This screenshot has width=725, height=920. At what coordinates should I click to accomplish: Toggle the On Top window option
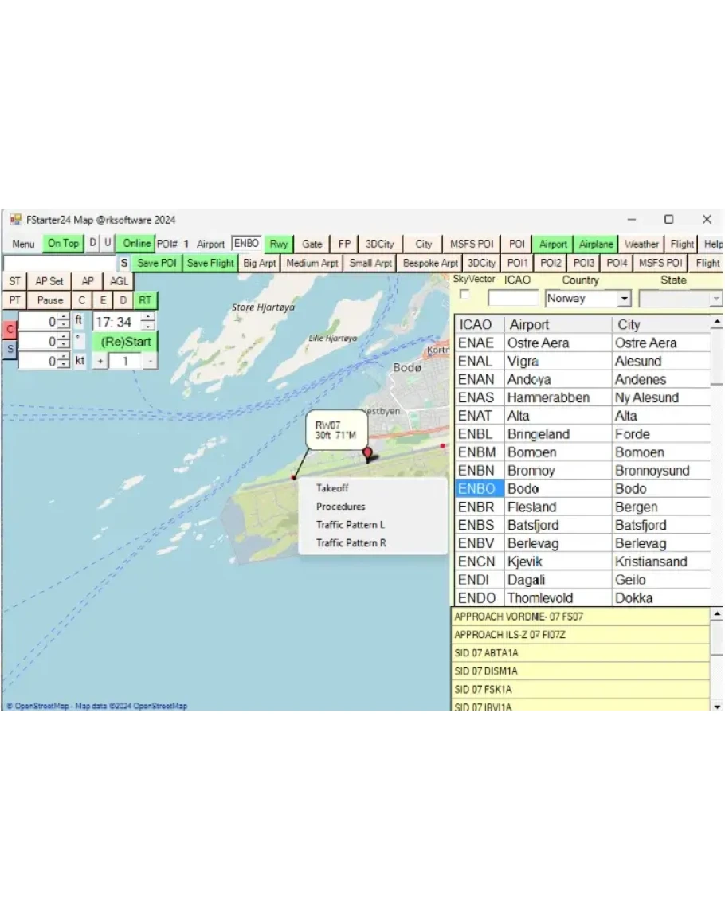click(x=63, y=244)
